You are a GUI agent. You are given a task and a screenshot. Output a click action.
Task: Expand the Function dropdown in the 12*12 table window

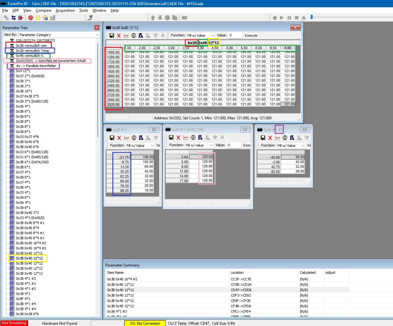pyautogui.click(x=201, y=35)
